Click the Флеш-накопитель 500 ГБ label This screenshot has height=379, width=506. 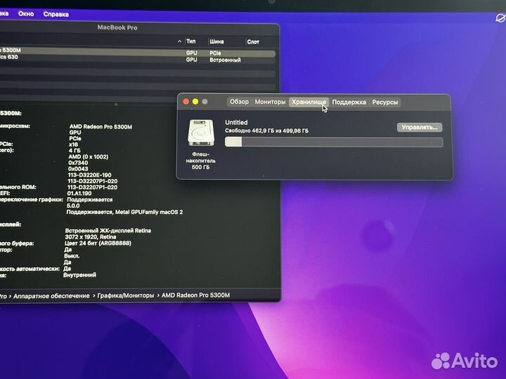coord(201,161)
